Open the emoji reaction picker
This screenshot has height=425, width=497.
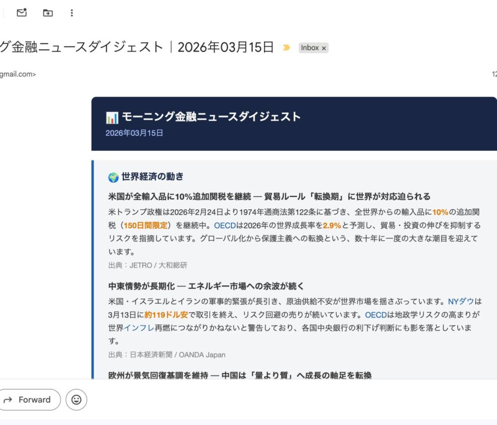[76, 400]
